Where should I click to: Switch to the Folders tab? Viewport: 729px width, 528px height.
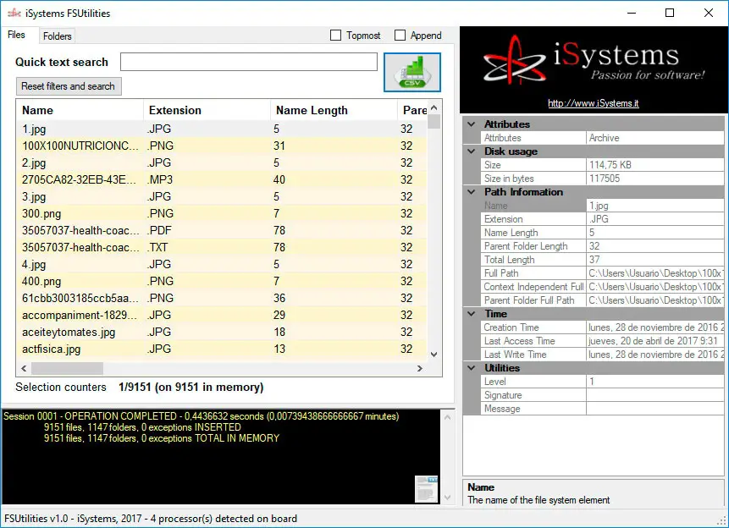pos(58,36)
